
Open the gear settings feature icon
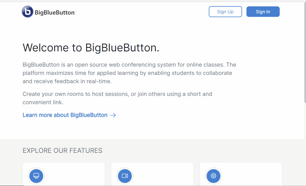point(213,176)
